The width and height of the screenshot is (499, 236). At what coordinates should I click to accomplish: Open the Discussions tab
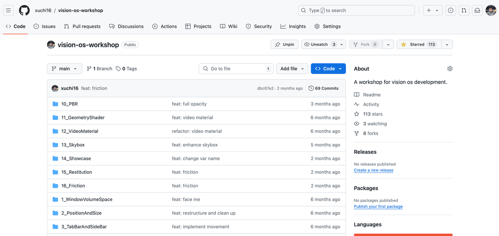tap(126, 27)
